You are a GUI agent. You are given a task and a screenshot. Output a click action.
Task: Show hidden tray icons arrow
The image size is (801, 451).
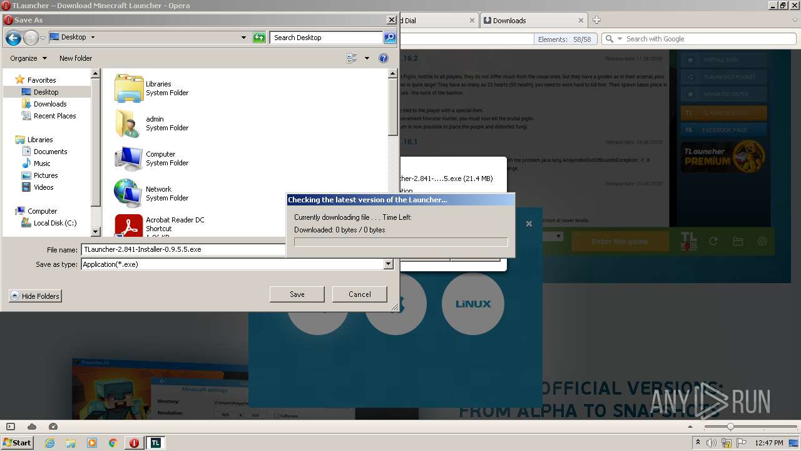pyautogui.click(x=698, y=443)
